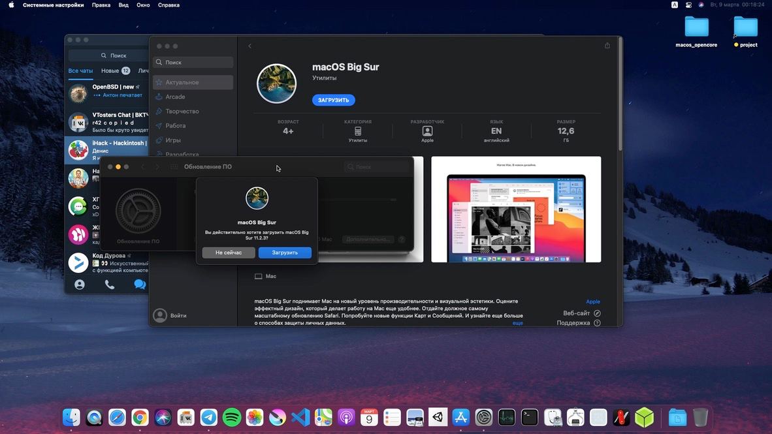The image size is (772, 434).
Task: Click Загрузить in the confirmation dialog
Action: tap(285, 253)
